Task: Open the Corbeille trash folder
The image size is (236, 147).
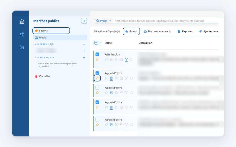Action: click(x=42, y=76)
